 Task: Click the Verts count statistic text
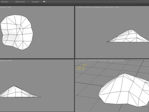pyautogui.click(x=80, y=69)
